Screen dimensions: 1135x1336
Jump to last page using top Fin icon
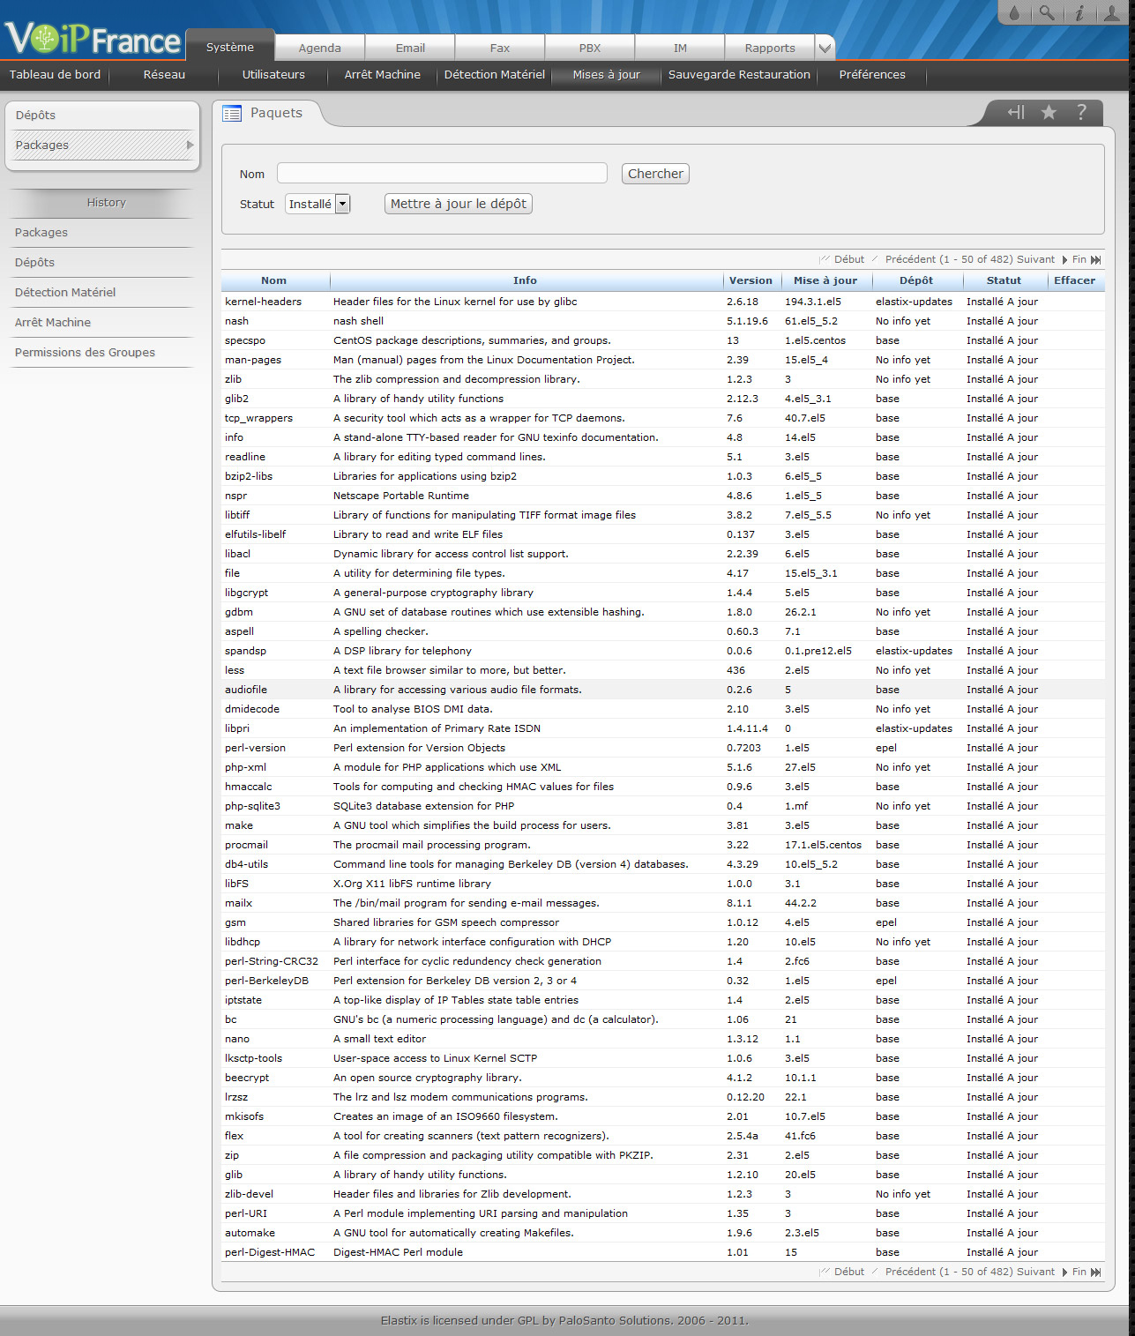tap(1095, 260)
